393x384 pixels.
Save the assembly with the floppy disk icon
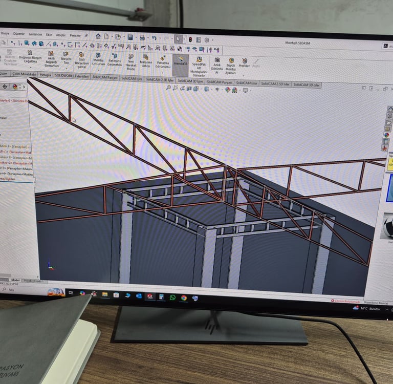coord(130,37)
